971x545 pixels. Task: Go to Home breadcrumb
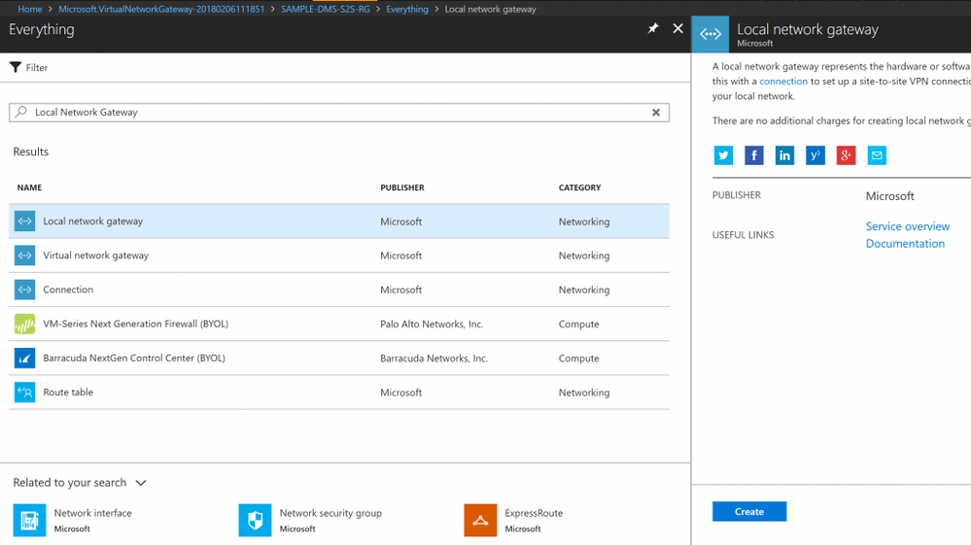[30, 10]
